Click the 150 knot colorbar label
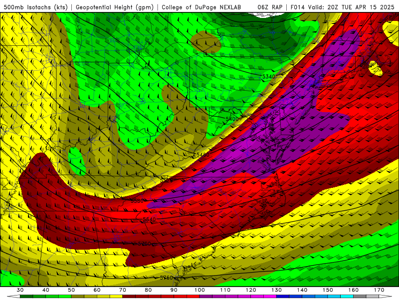This screenshot has width=399, height=299. coord(328,290)
